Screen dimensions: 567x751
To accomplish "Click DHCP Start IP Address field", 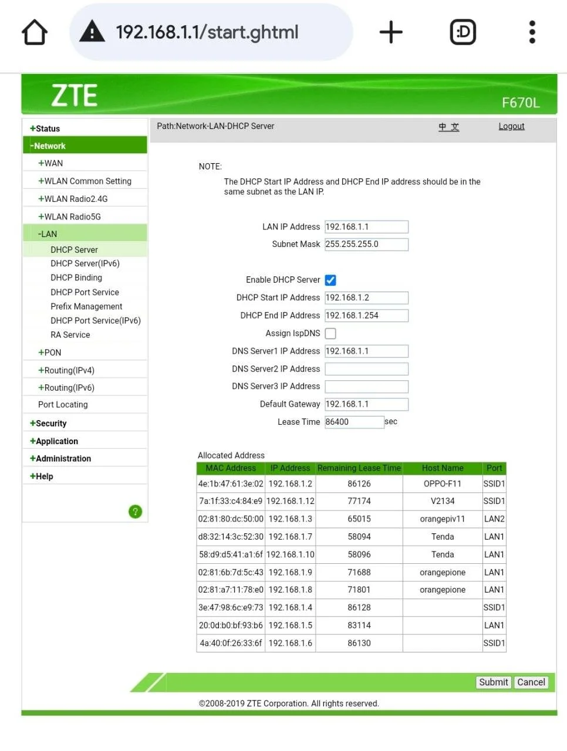I will [366, 298].
